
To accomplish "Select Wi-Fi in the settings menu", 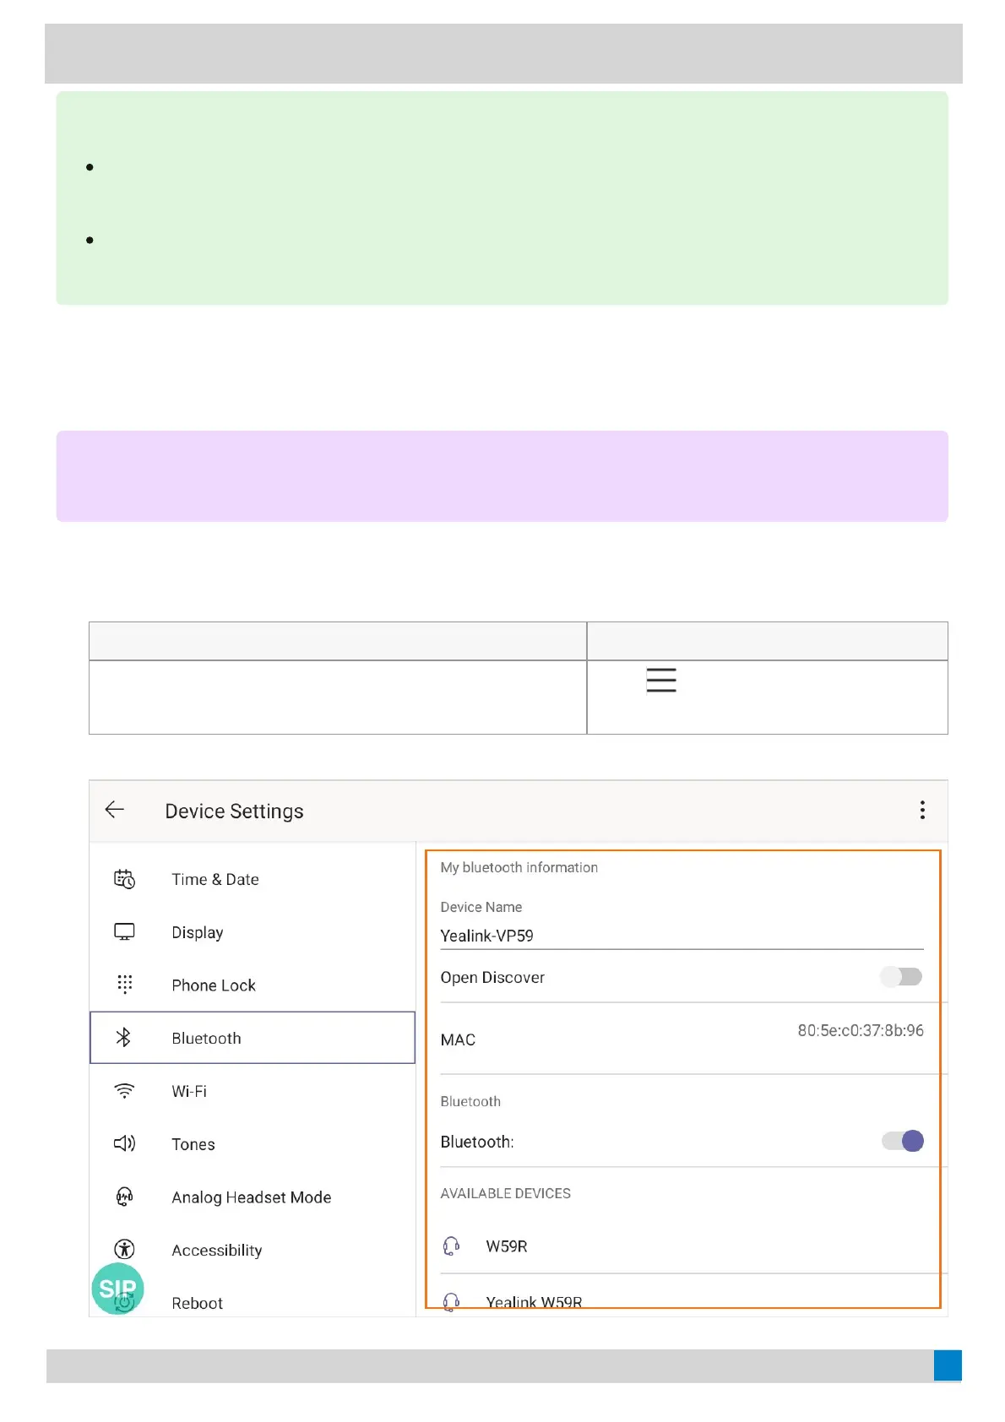I will pyautogui.click(x=189, y=1091).
